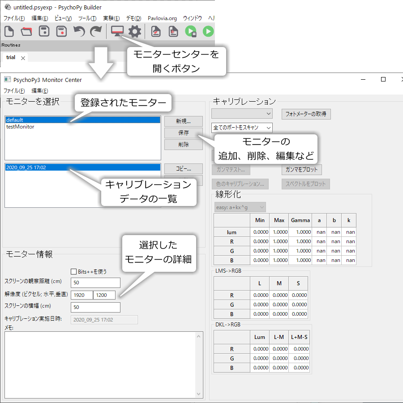Select calibration 2020_09_25 17:02 in list
Viewport: 403px width, 403px height.
tap(83, 167)
